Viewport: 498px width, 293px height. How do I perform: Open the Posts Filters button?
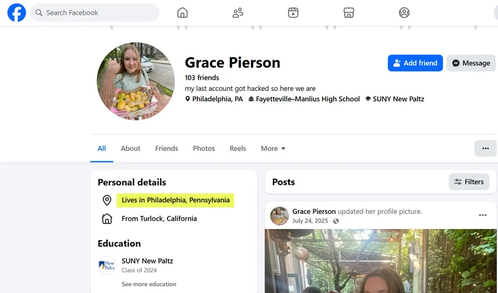469,182
